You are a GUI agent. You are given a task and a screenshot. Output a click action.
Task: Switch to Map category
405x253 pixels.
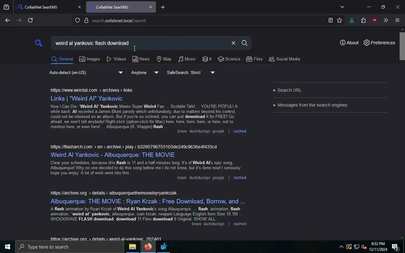click(x=164, y=59)
